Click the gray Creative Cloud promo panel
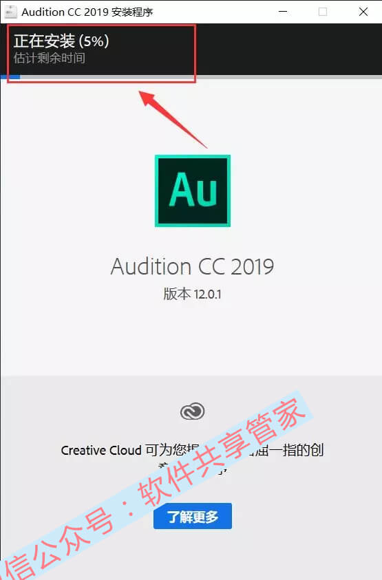 tap(191, 478)
